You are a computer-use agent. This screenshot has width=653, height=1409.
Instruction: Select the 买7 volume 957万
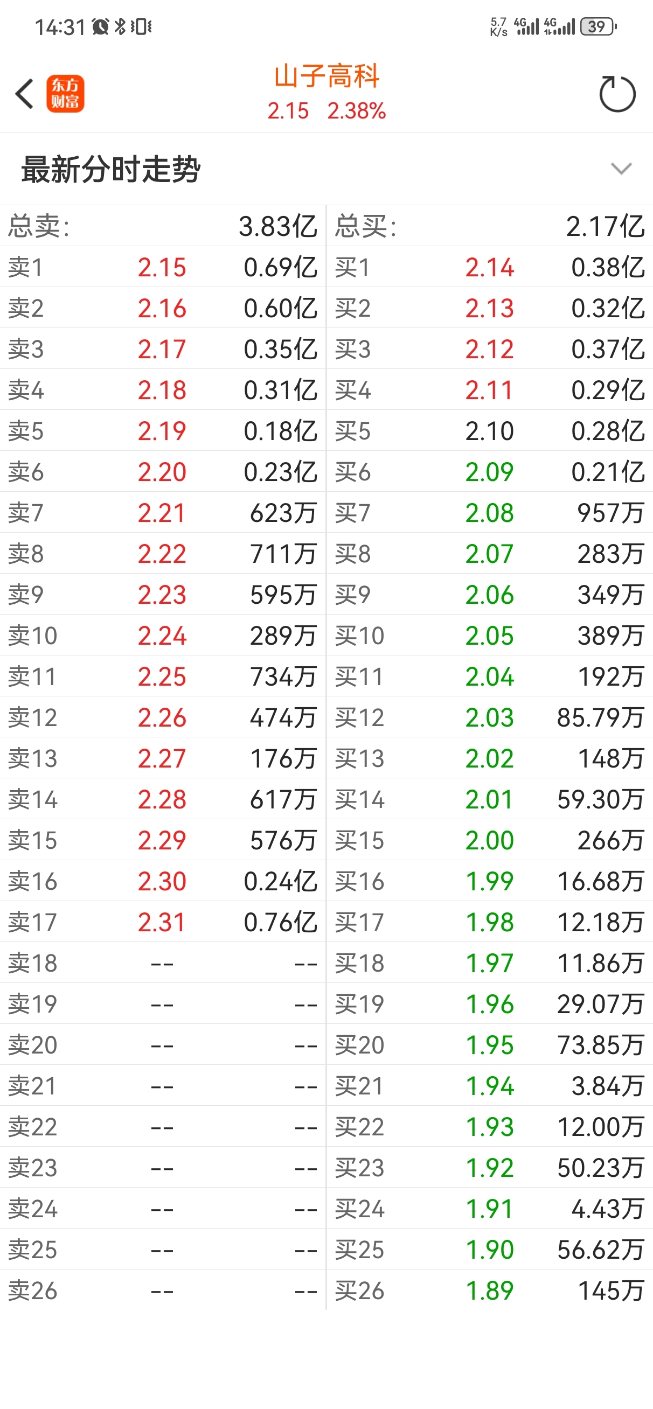tap(611, 513)
